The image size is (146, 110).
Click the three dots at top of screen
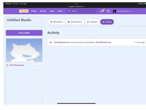[76, 4]
